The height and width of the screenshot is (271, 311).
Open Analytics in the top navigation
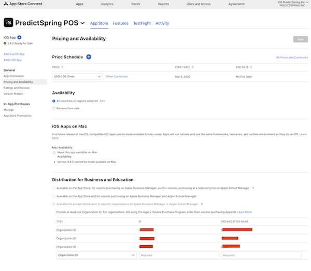(107, 4)
